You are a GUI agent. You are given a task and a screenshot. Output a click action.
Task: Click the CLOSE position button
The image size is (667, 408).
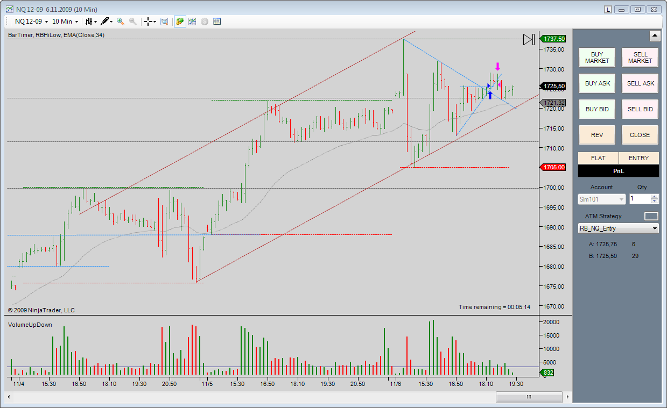(x=640, y=135)
